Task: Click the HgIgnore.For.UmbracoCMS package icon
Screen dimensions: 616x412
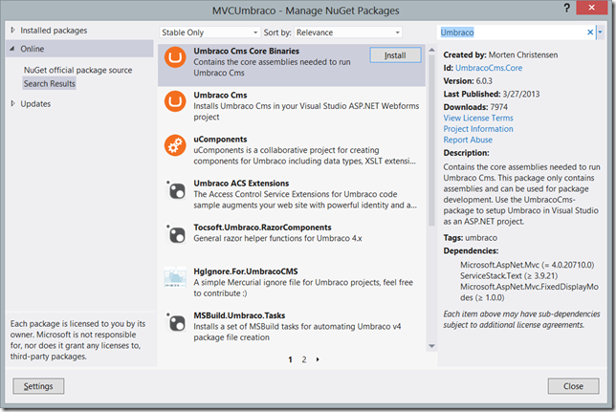Action: point(175,277)
